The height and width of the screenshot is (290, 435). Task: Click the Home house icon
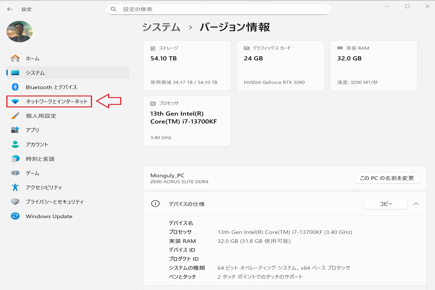(15, 58)
